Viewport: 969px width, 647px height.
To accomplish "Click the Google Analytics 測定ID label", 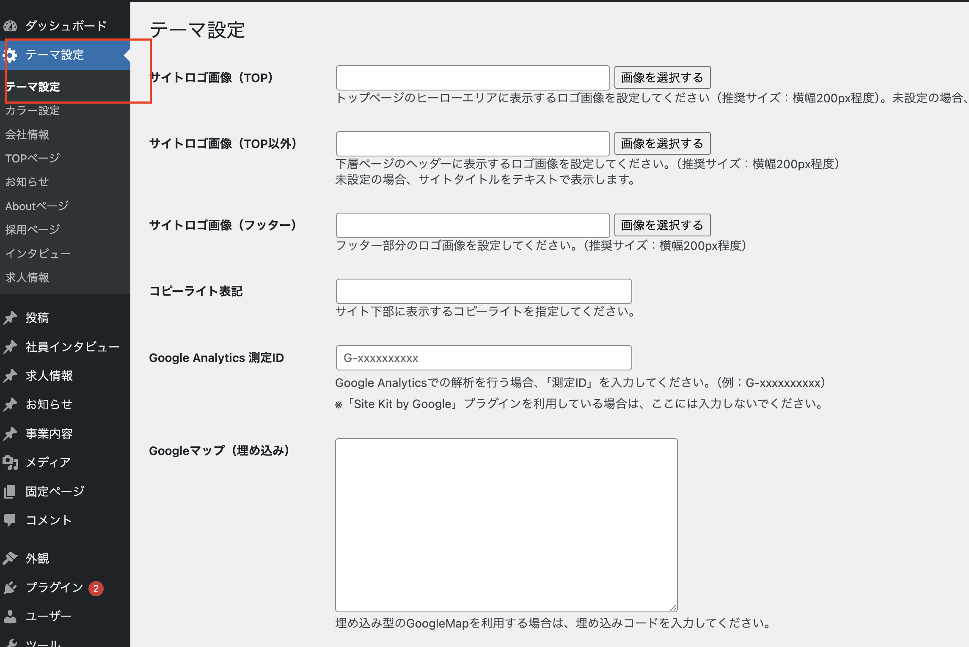I will pyautogui.click(x=216, y=358).
